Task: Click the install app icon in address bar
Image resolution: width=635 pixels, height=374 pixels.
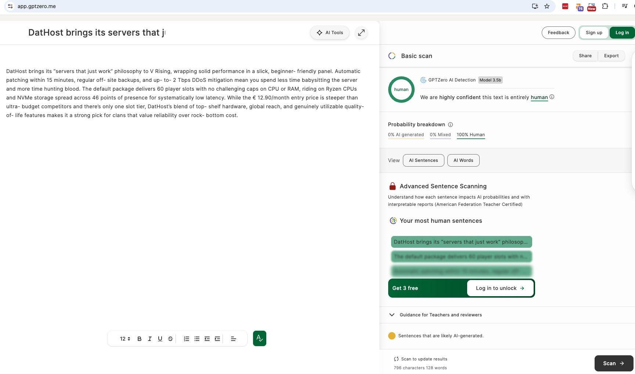Action: [x=535, y=6]
